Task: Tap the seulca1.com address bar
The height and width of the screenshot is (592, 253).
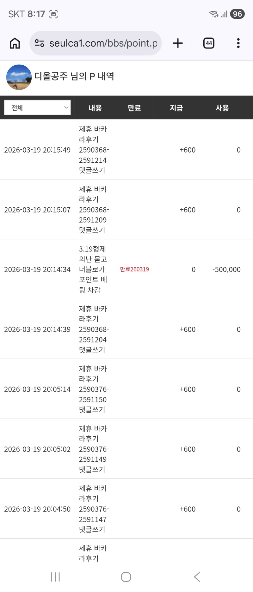Action: [103, 43]
